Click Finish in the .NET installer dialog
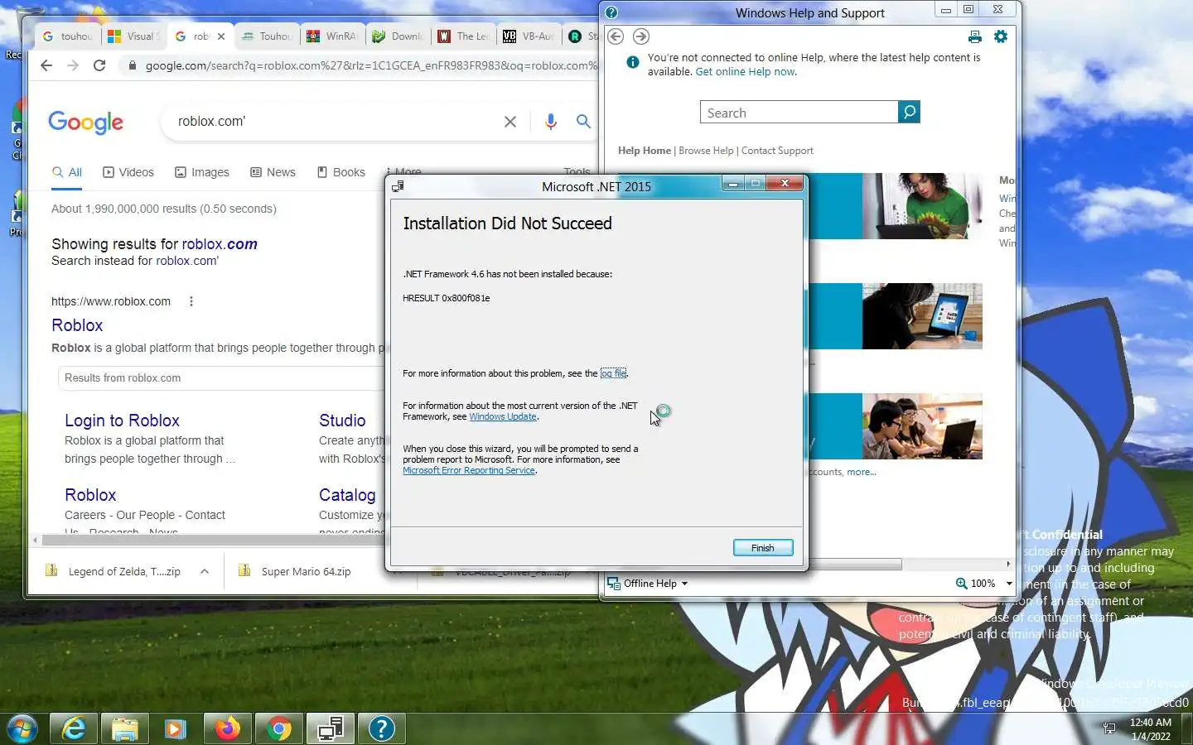The width and height of the screenshot is (1193, 745). coord(762,548)
